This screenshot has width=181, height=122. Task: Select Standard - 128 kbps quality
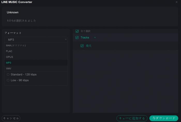pos(22,75)
